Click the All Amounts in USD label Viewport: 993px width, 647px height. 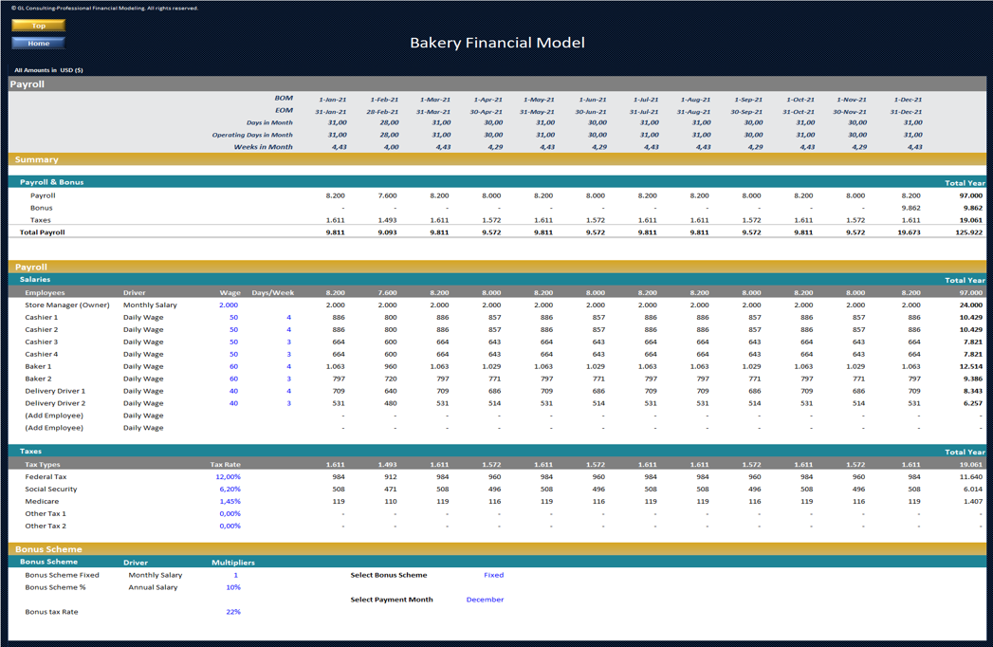click(48, 69)
